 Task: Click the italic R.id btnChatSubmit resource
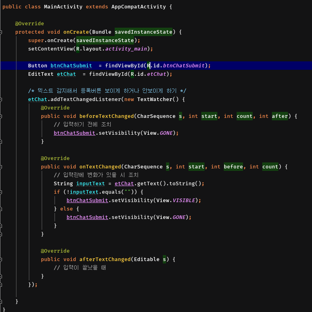coord(184,66)
